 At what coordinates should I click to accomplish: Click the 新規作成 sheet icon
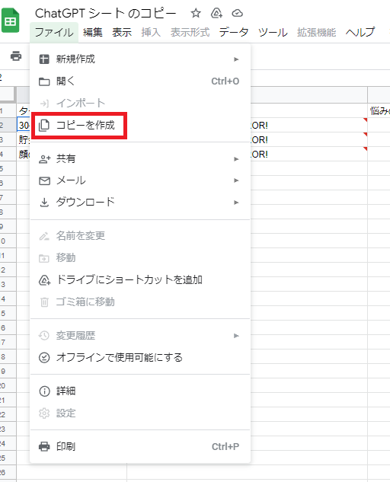[x=44, y=59]
